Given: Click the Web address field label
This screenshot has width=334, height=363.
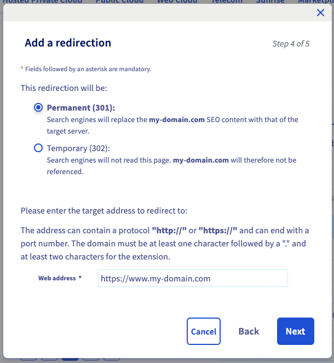Looking at the screenshot, I should (57, 278).
